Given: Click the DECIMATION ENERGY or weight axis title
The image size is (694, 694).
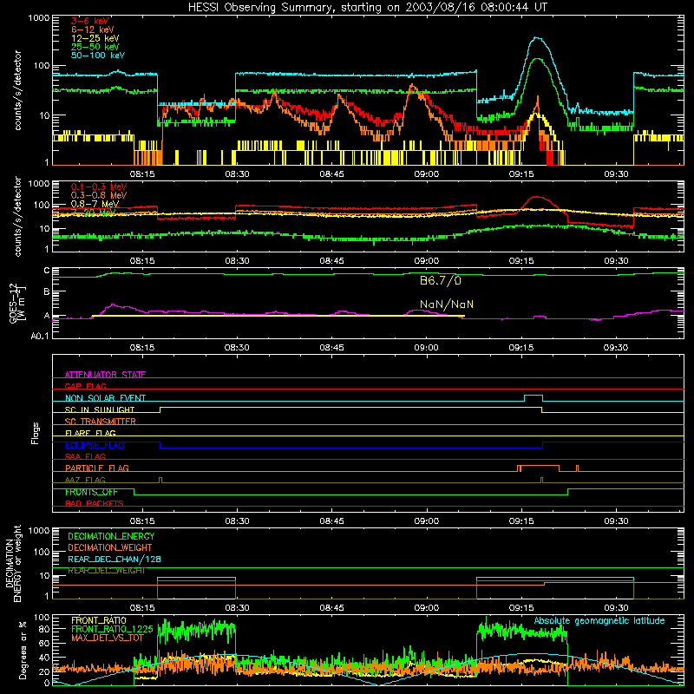Looking at the screenshot, I should pyautogui.click(x=13, y=563).
